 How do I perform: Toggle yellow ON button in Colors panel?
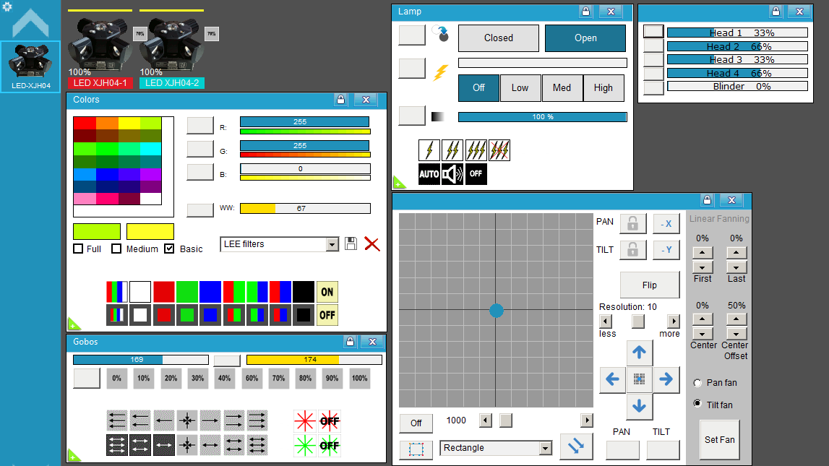pyautogui.click(x=327, y=292)
